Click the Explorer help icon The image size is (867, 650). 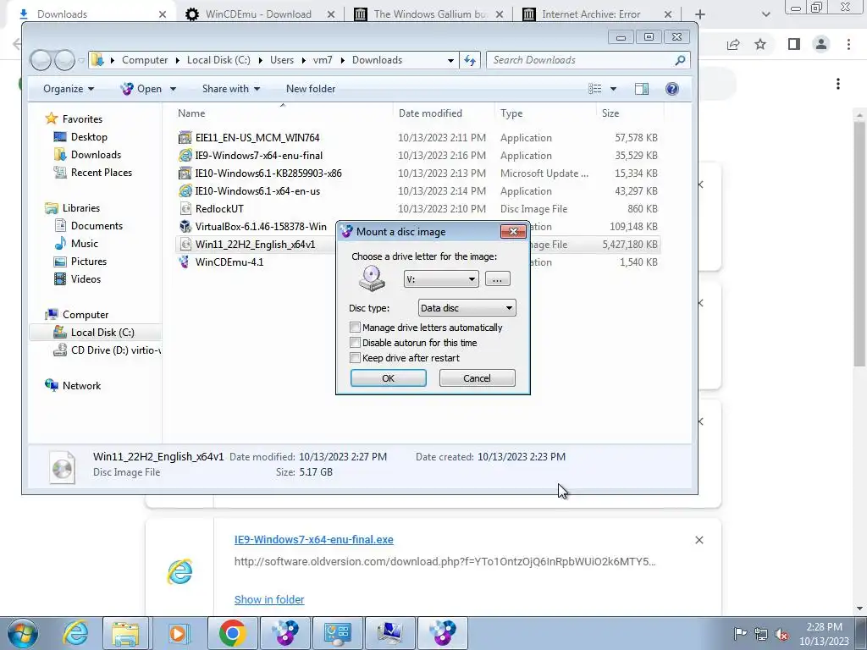click(671, 89)
